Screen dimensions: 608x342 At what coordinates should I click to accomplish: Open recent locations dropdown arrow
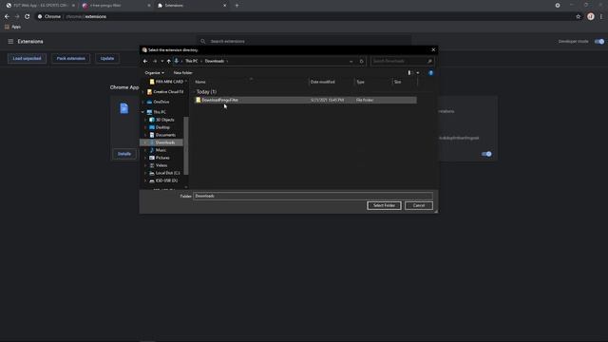[x=162, y=61]
